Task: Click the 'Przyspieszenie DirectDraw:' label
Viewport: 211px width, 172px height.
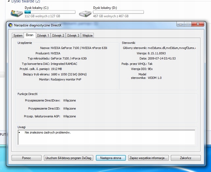Action: pos(43,100)
